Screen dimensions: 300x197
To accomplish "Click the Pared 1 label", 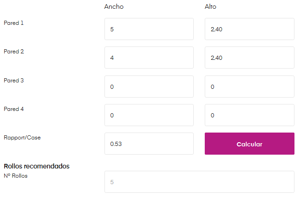I will pyautogui.click(x=14, y=23).
